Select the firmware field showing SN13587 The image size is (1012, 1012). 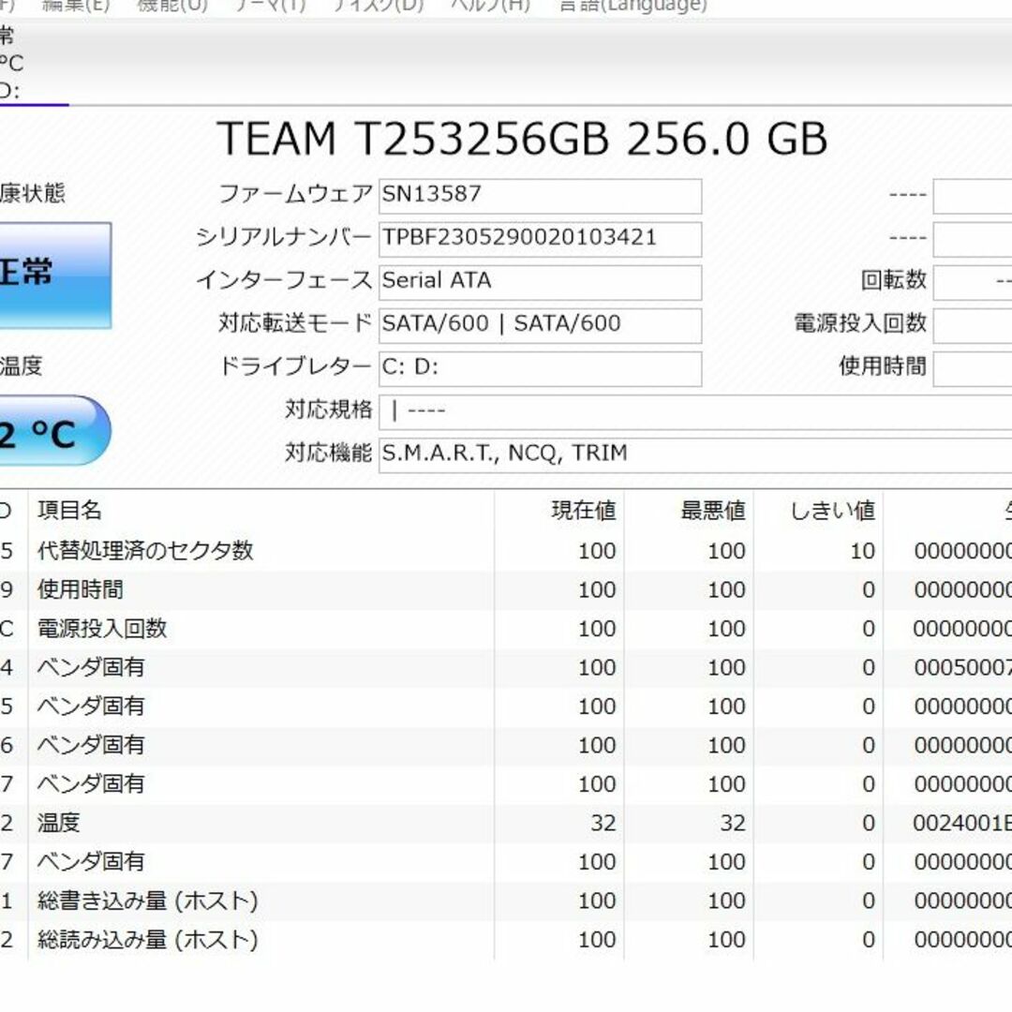(x=541, y=196)
